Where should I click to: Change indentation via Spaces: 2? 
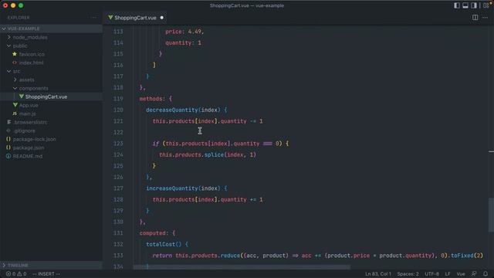408,274
